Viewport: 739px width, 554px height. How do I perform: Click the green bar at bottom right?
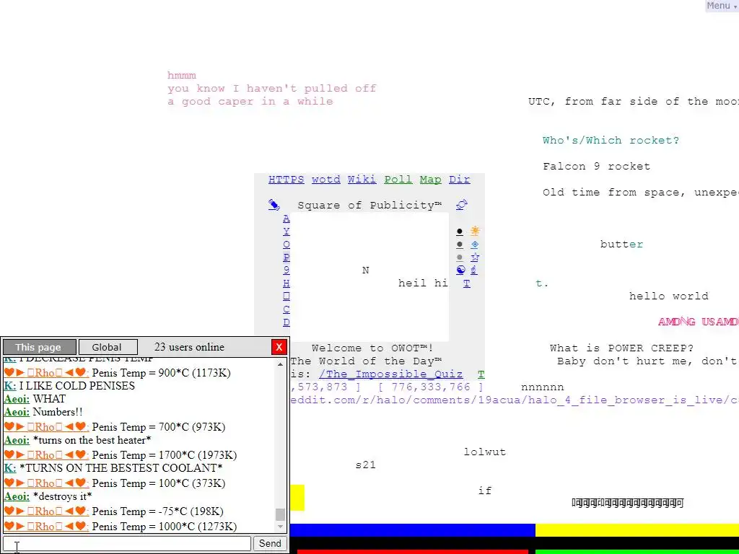click(637, 552)
